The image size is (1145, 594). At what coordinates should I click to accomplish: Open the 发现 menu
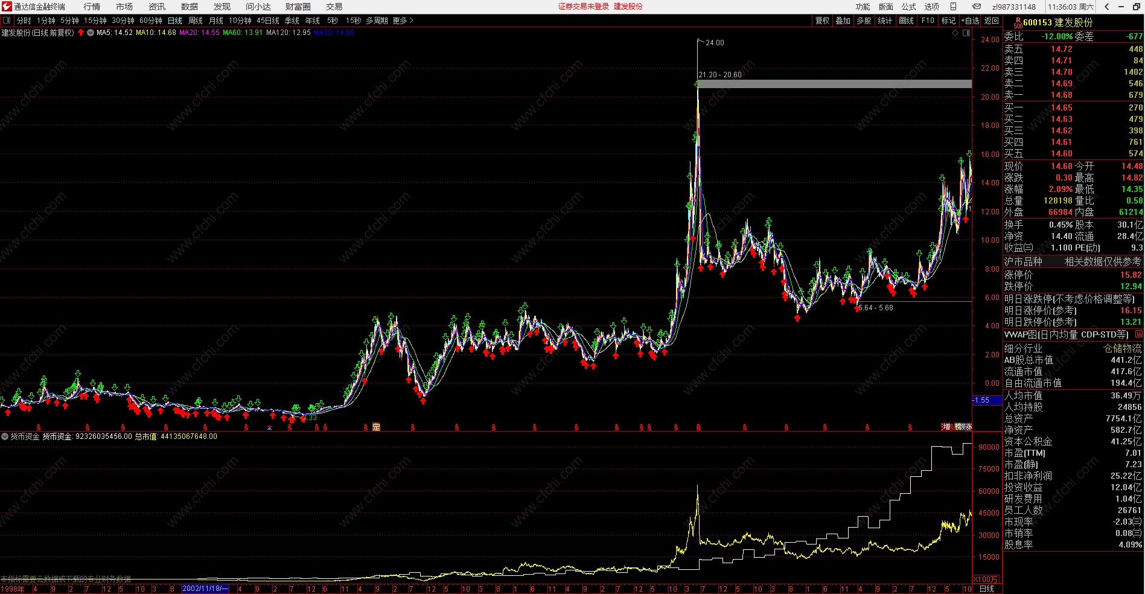click(222, 7)
